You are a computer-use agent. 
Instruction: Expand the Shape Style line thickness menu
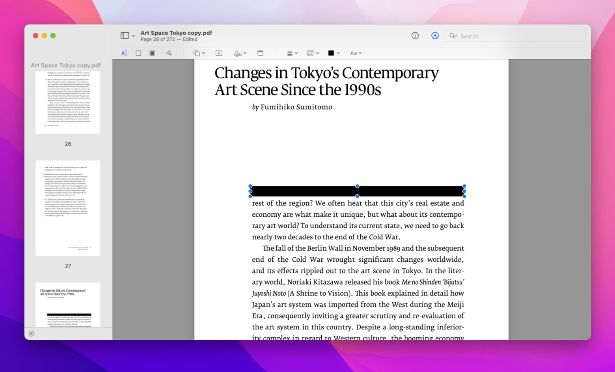[292, 53]
